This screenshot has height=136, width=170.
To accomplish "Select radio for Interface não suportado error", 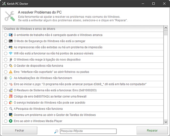I will click(x=6, y=72).
